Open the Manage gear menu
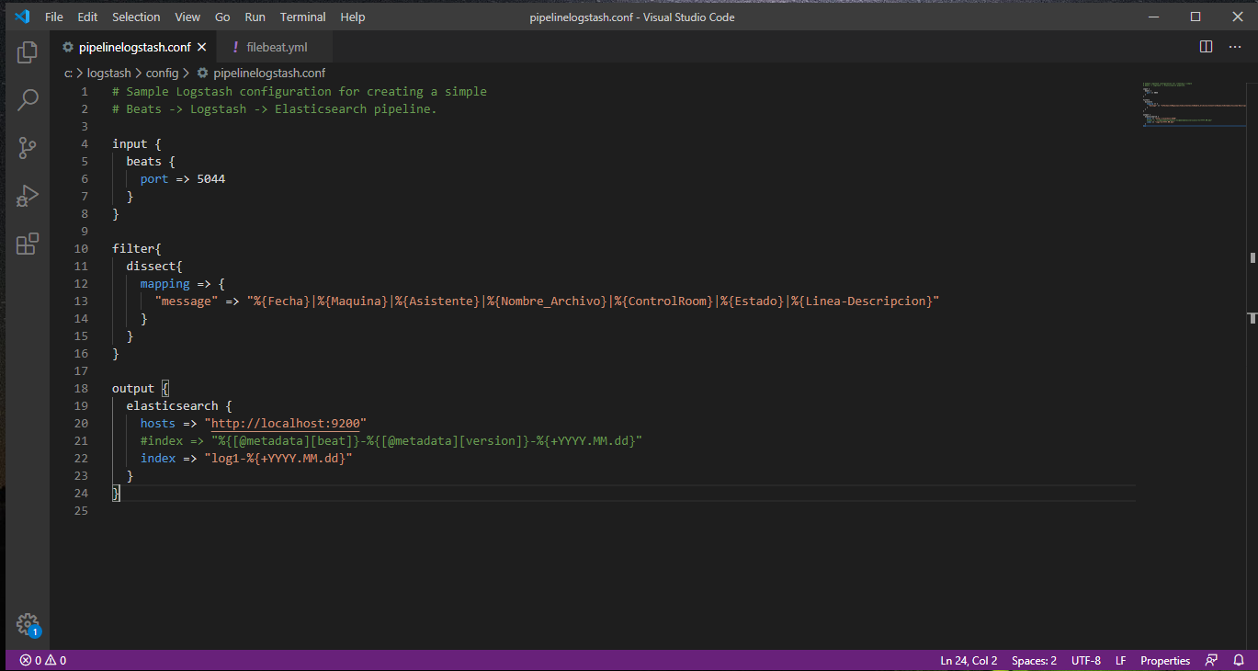This screenshot has height=671, width=1258. click(x=28, y=624)
